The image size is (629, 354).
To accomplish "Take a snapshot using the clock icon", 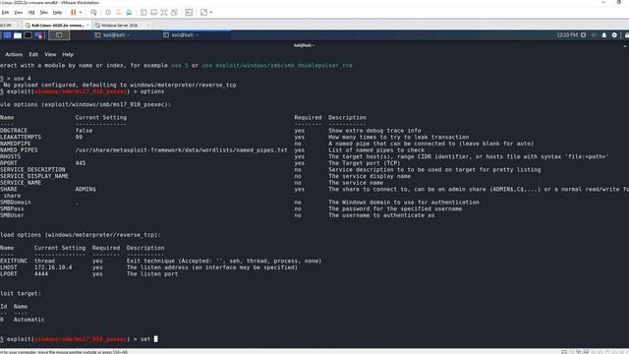I will (x=108, y=13).
